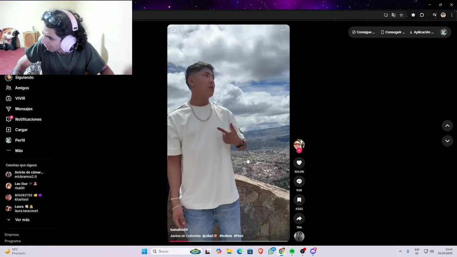Click the taskbar Buscar search box
The width and height of the screenshot is (457, 257).
pyautogui.click(x=177, y=251)
